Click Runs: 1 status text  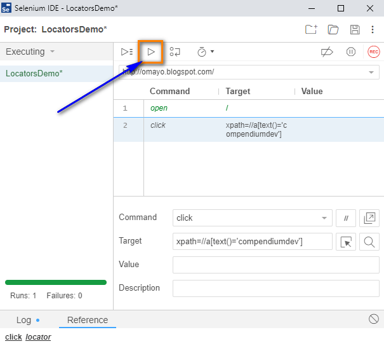(23, 296)
